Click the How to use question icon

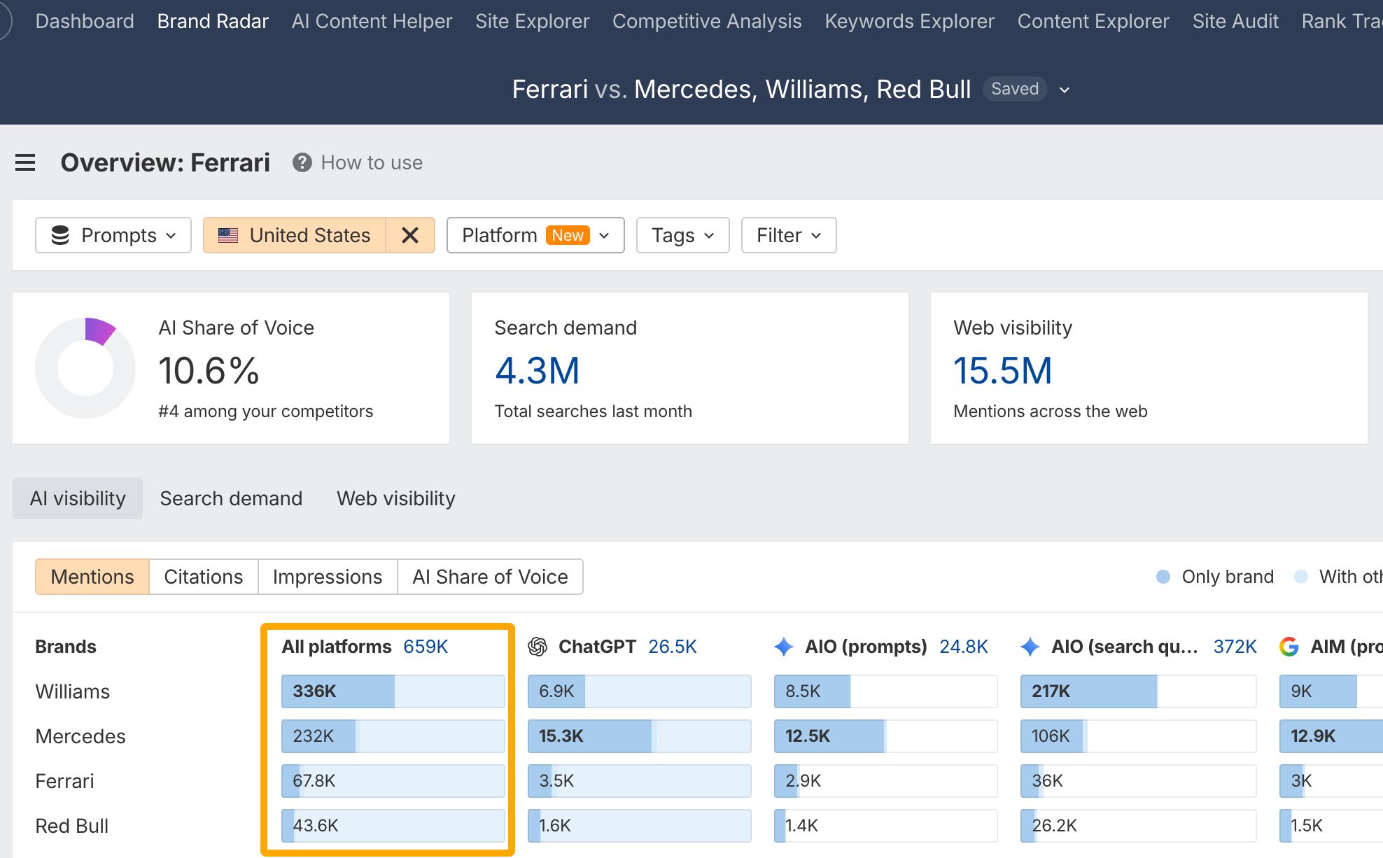(x=302, y=162)
